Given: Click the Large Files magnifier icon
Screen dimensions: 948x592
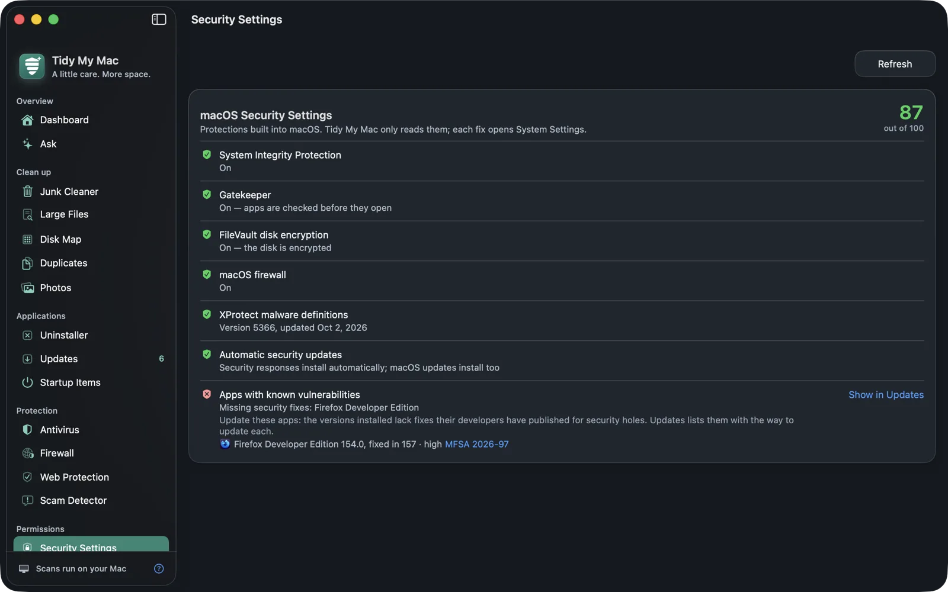Looking at the screenshot, I should tap(27, 214).
